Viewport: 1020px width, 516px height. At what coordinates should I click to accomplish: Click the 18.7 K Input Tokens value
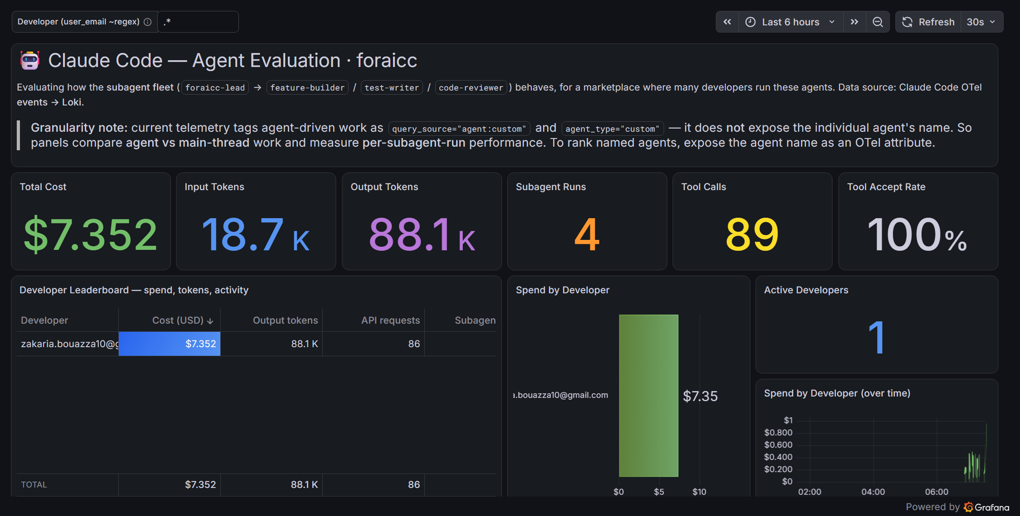point(256,234)
